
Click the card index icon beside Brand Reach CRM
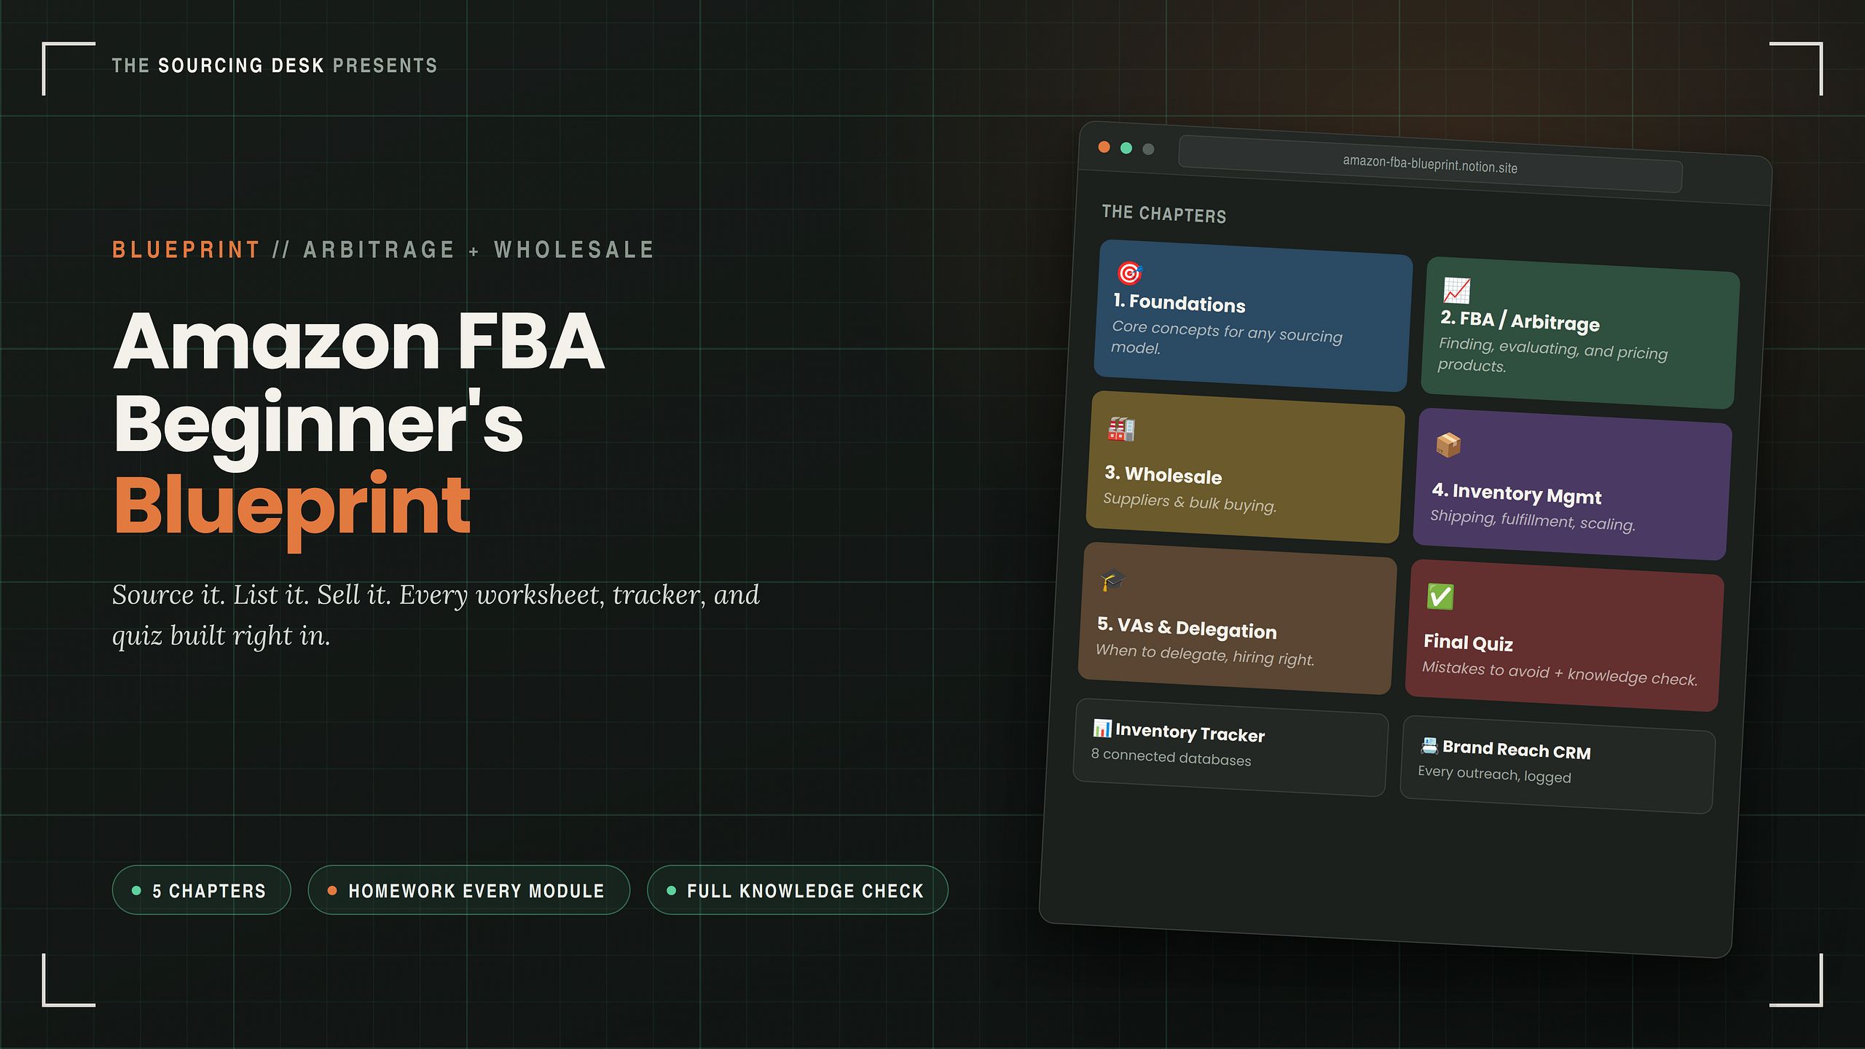click(1429, 745)
